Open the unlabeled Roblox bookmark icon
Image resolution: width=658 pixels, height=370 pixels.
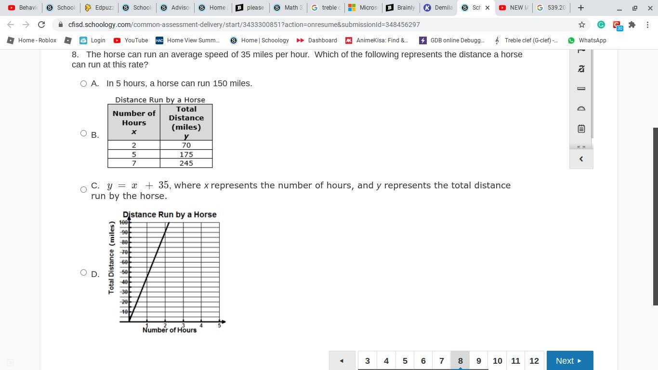[68, 40]
